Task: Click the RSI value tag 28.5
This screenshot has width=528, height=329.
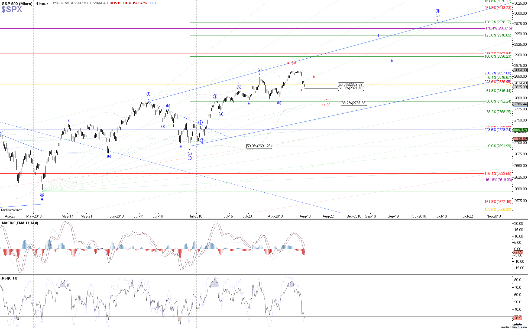Action: coord(518,318)
